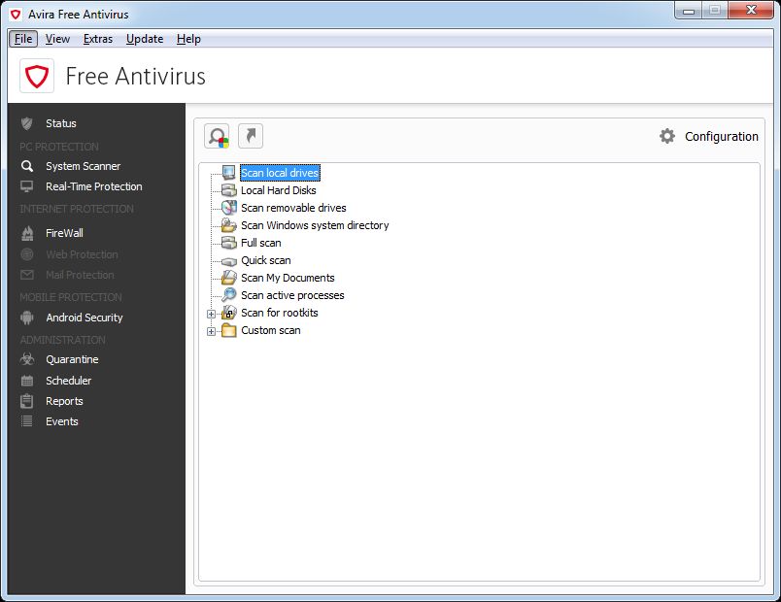
Task: Expand the Scan for rootkits node
Action: click(211, 315)
